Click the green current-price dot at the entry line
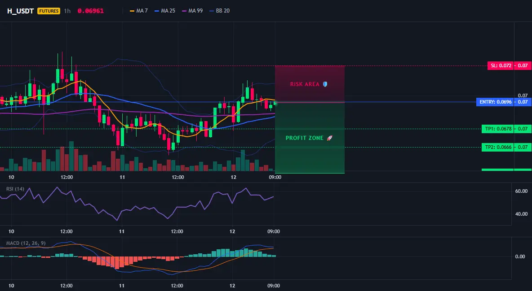The height and width of the screenshot is (291, 532). [x=275, y=103]
